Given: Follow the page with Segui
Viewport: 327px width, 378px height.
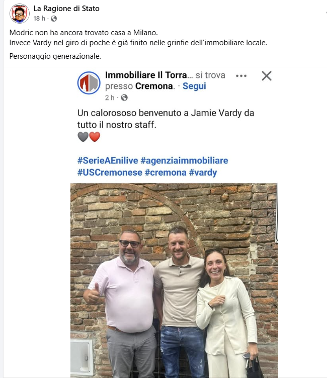Looking at the screenshot, I should (x=194, y=86).
